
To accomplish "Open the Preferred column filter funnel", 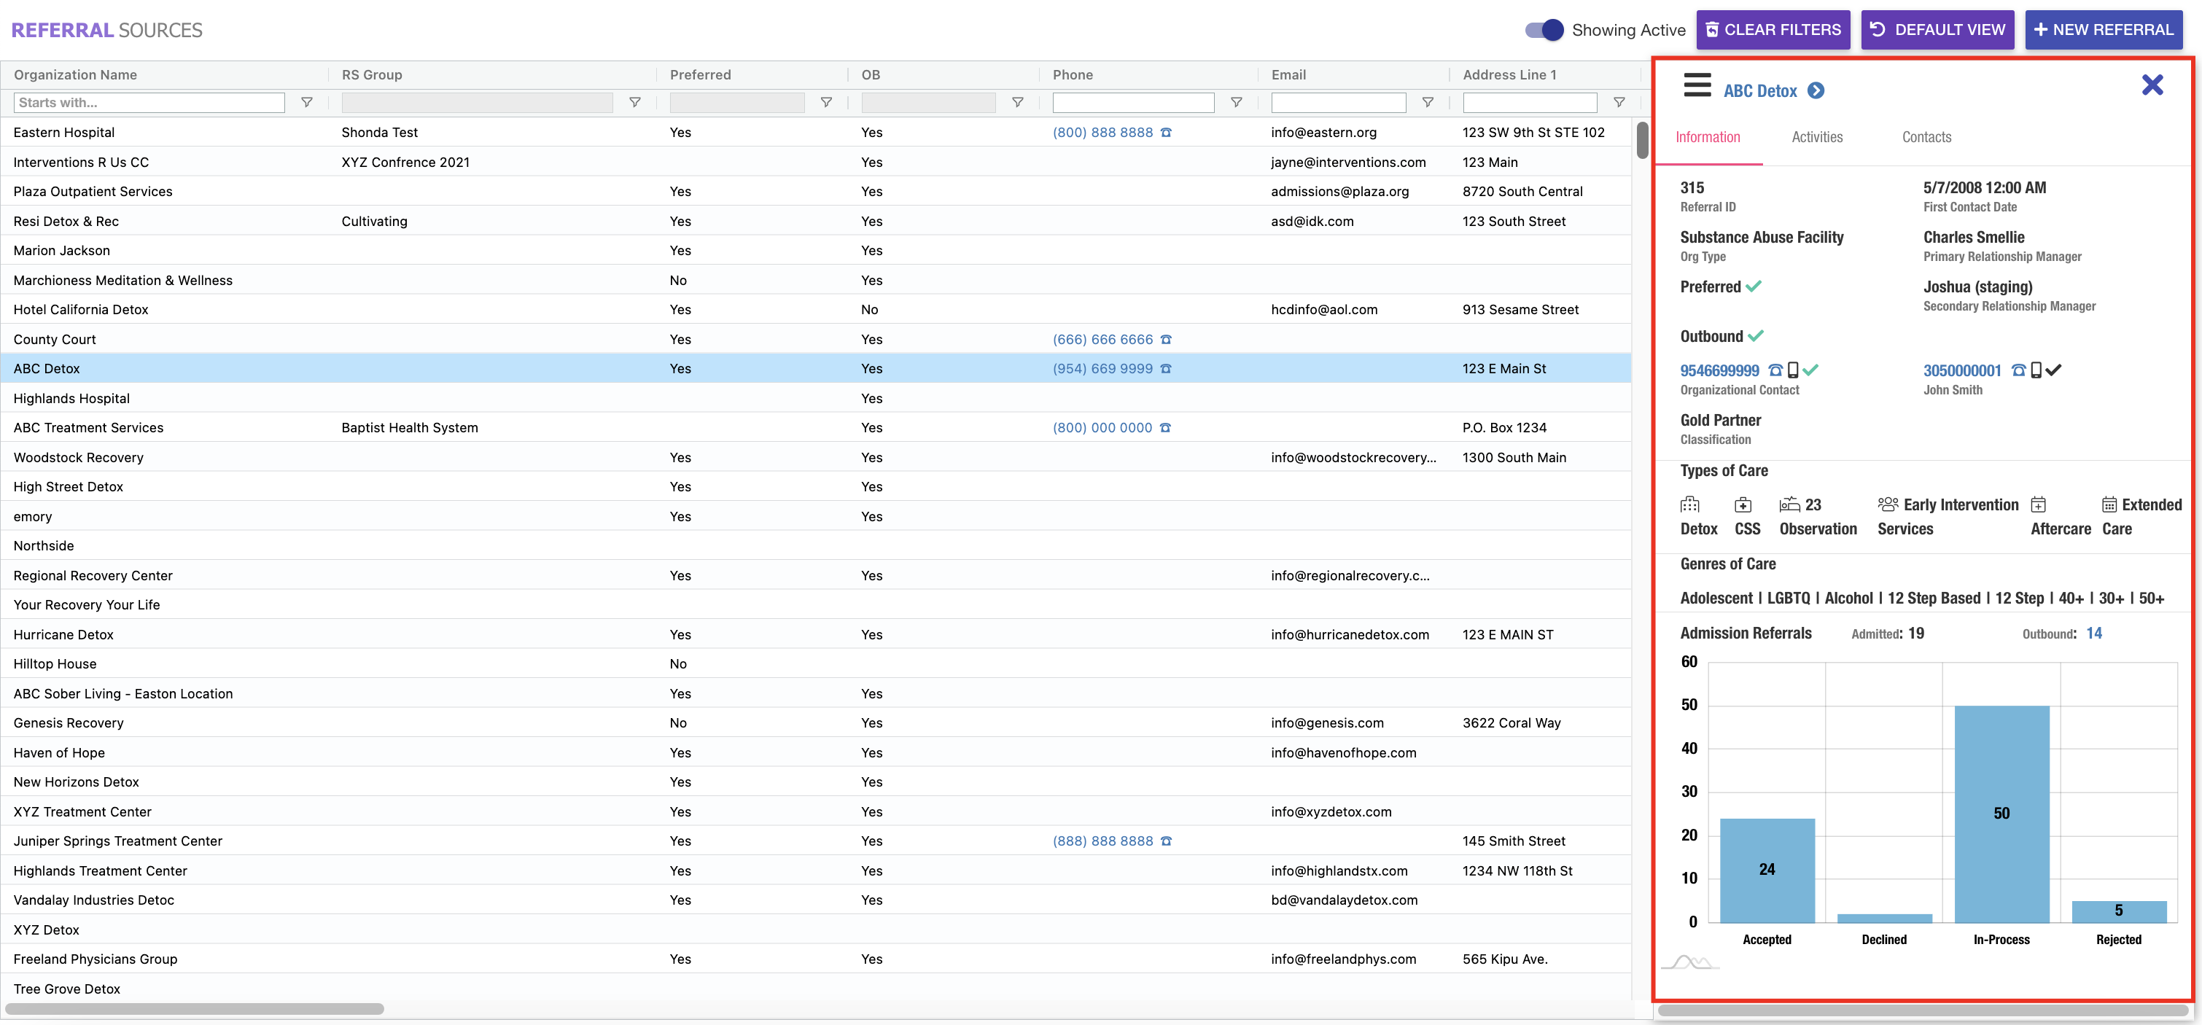I will [x=825, y=103].
